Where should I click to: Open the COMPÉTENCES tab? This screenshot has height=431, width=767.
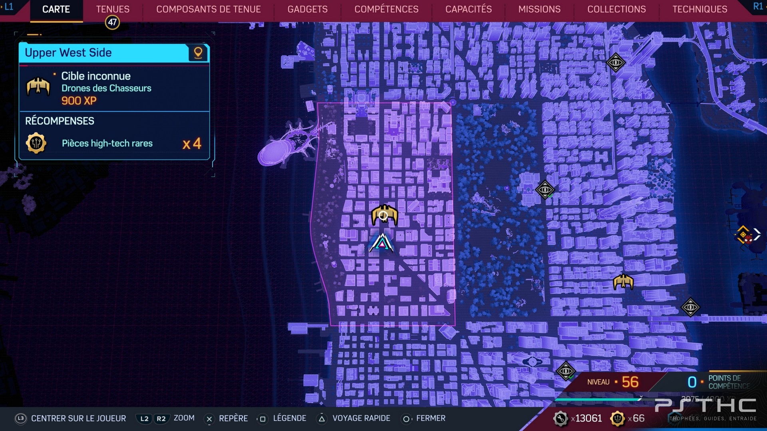point(386,9)
